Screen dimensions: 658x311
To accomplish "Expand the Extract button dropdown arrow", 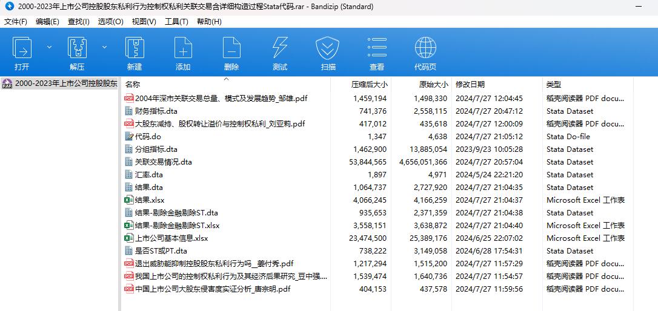I will coord(104,47).
